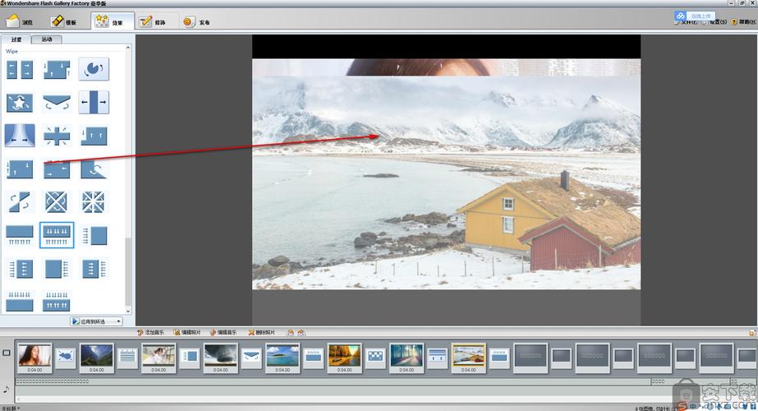758x411 pixels.
Task: Select the page curl corner wipe transition
Action: click(94, 169)
